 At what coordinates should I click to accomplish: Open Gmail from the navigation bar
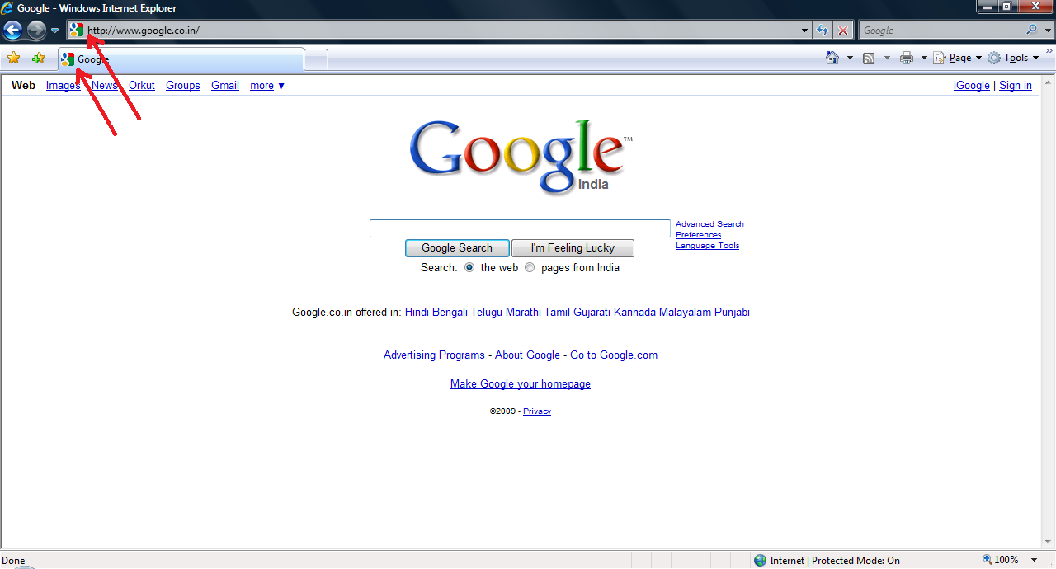click(x=224, y=85)
